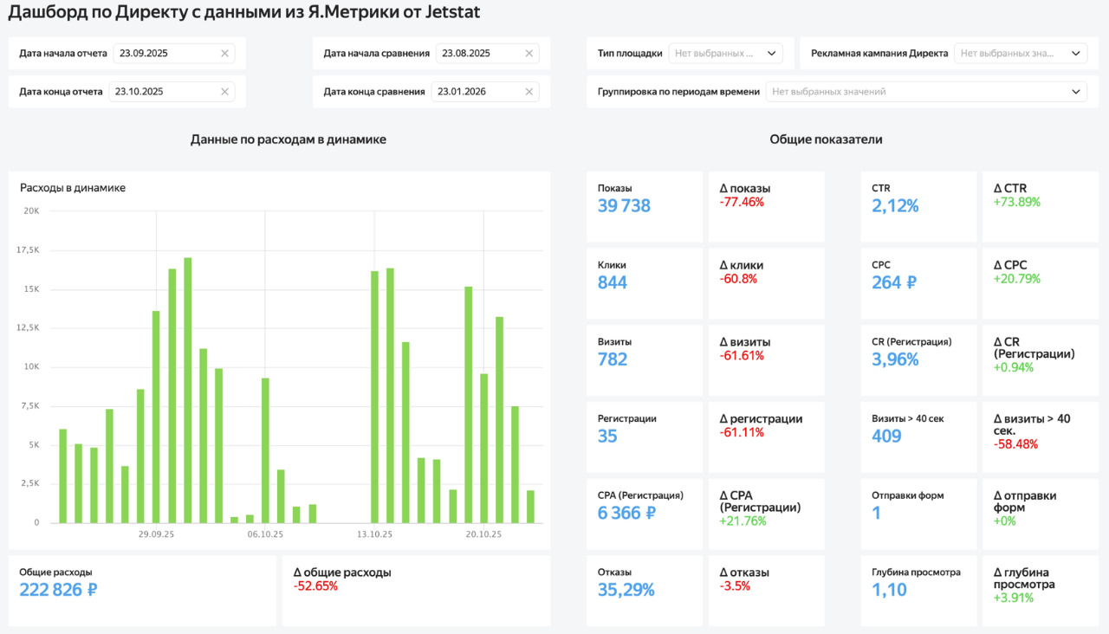This screenshot has width=1109, height=634.
Task: Clear the report start date with X icon
Action: pyautogui.click(x=224, y=54)
